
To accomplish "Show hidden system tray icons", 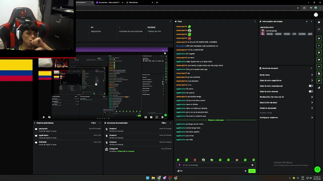I will click(x=290, y=178).
